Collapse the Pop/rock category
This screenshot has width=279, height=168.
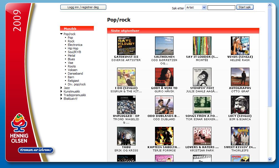coord(61,34)
